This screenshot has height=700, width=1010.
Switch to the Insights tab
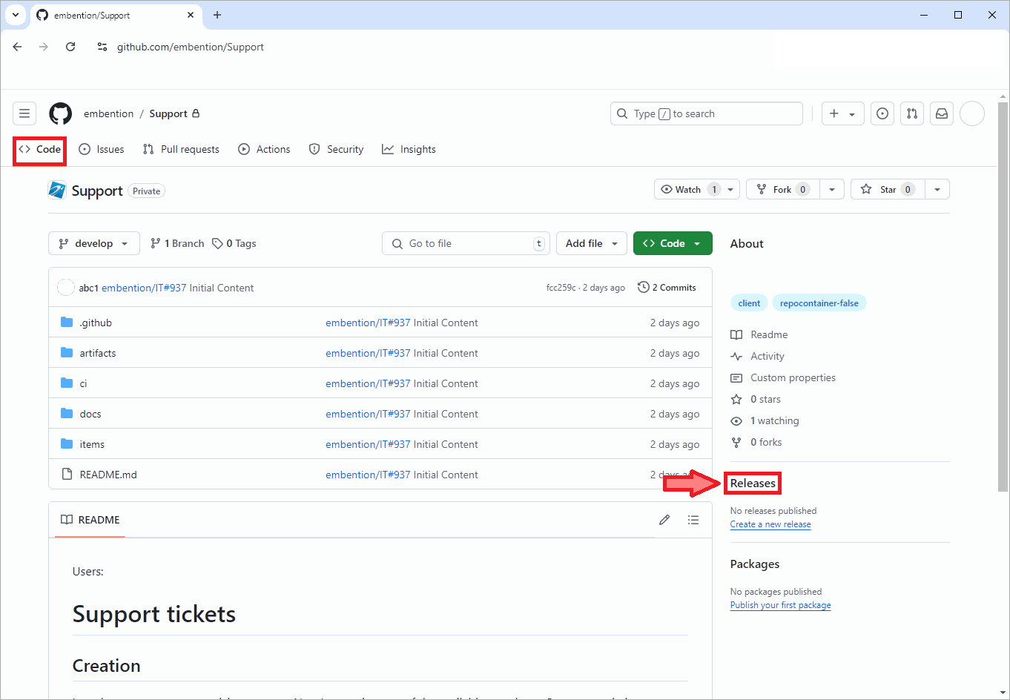(x=409, y=149)
